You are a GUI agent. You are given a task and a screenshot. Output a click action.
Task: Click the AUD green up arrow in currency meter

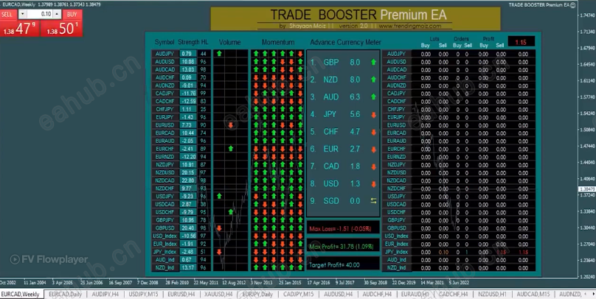pos(373,96)
